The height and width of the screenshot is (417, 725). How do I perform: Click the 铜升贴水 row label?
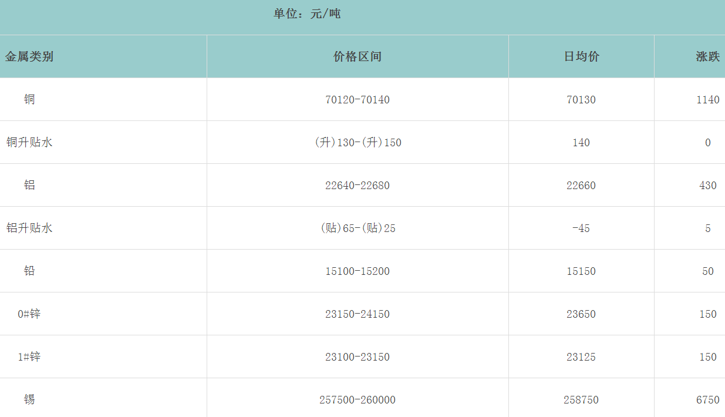click(x=29, y=142)
